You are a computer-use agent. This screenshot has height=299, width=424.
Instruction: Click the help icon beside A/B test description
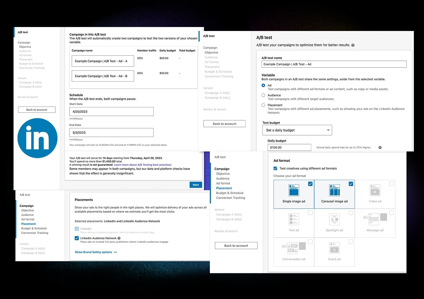pyautogui.click(x=353, y=45)
